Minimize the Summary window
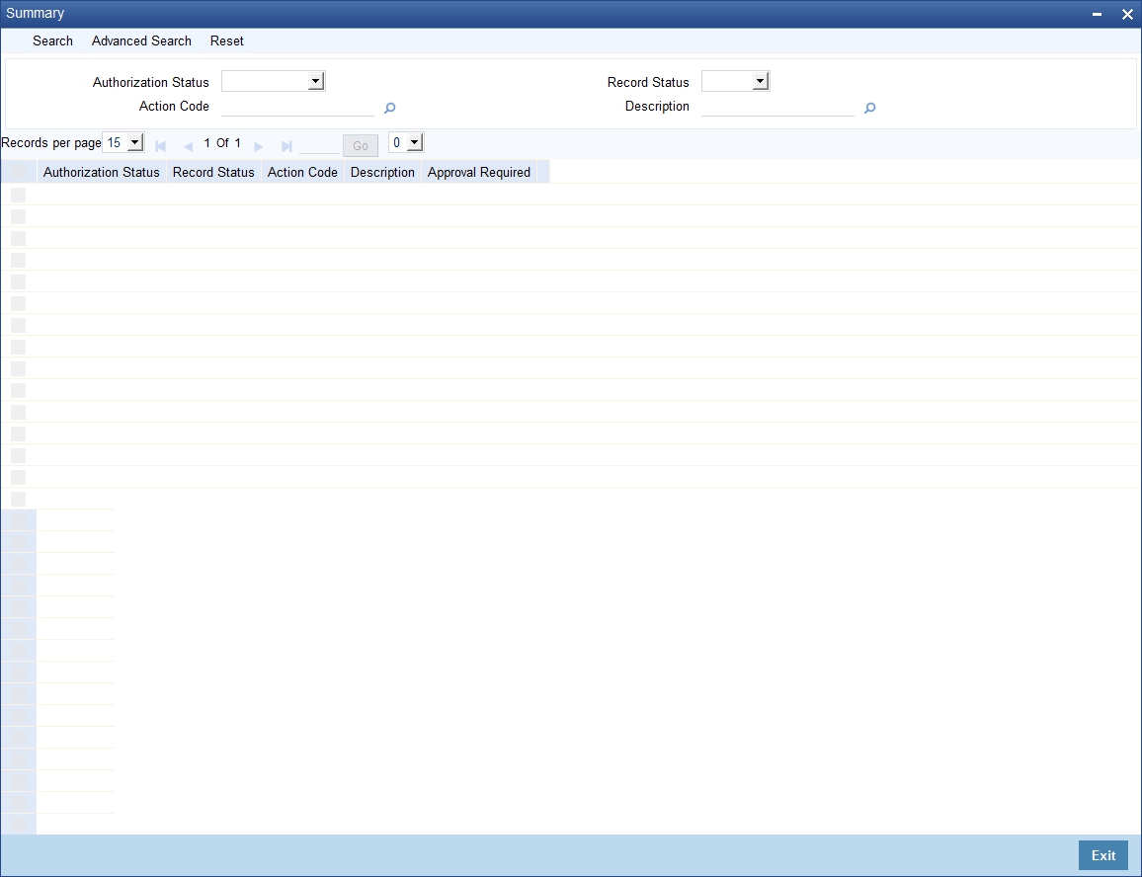 click(x=1097, y=14)
